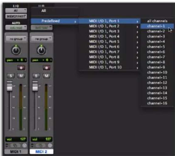The height and width of the screenshot is (156, 175).
Task: Choose channel-1 in submenu
Action: 157,26
